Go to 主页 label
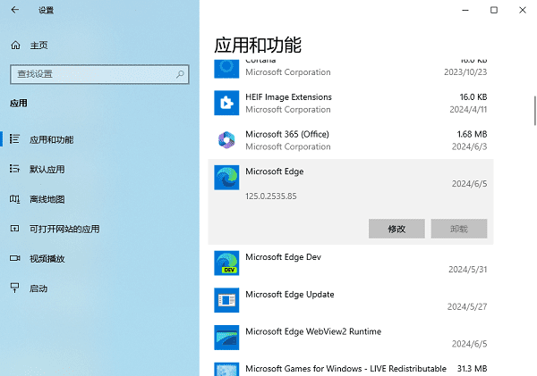 click(x=38, y=46)
